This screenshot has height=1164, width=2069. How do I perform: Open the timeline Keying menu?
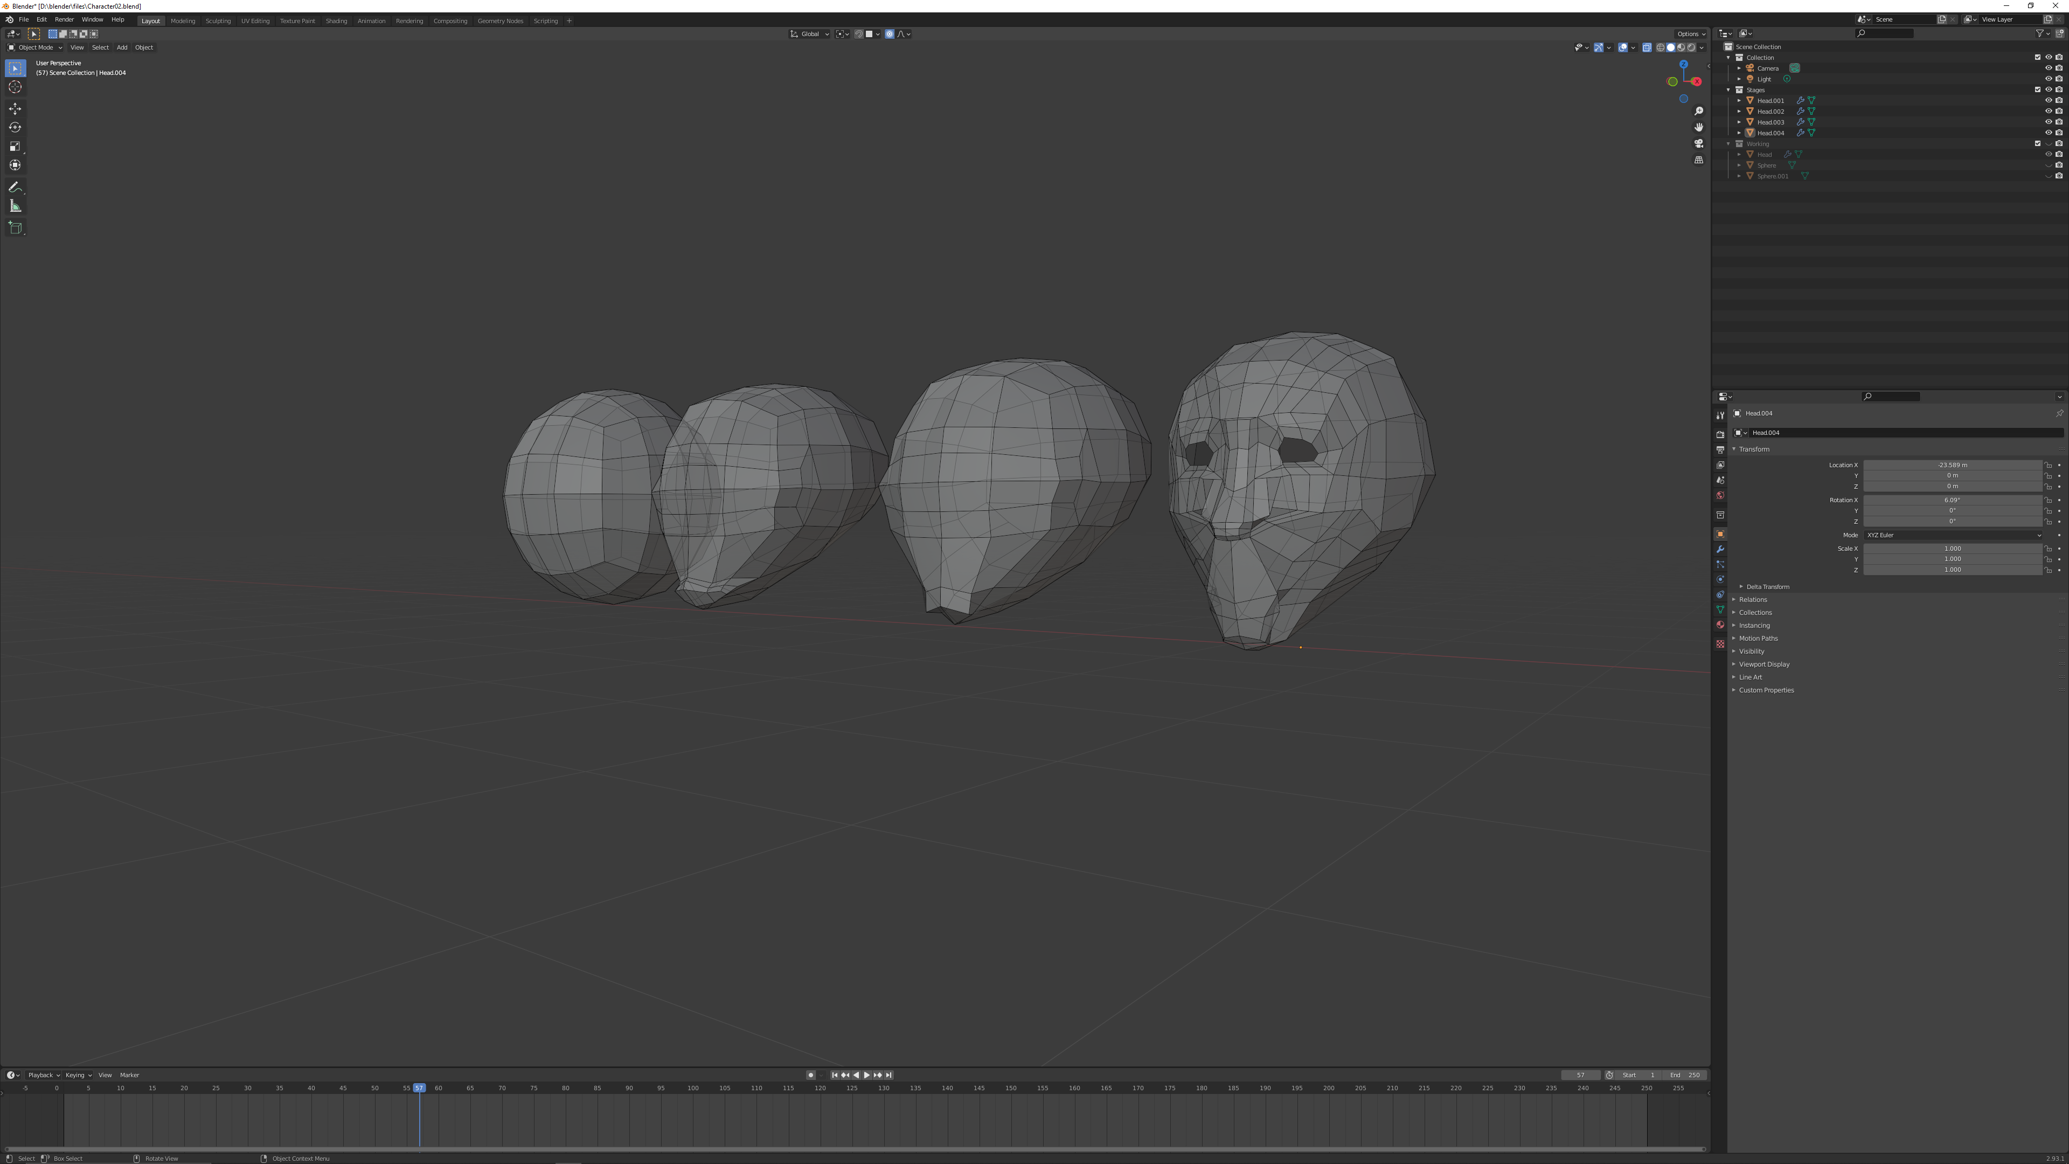click(x=78, y=1076)
